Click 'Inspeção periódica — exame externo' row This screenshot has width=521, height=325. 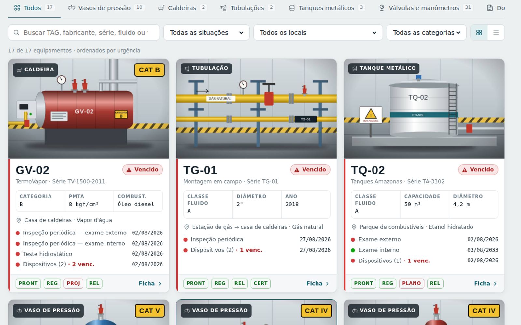pos(89,233)
